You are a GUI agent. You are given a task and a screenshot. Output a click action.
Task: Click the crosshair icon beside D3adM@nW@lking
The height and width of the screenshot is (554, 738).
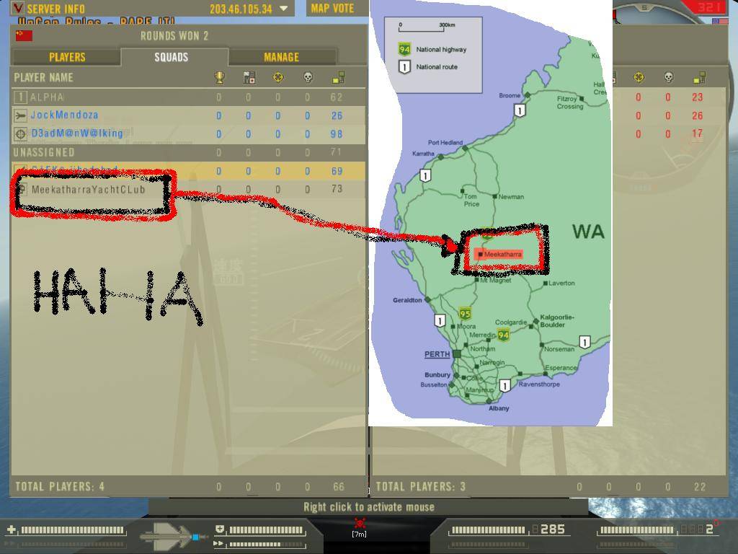pyautogui.click(x=20, y=133)
